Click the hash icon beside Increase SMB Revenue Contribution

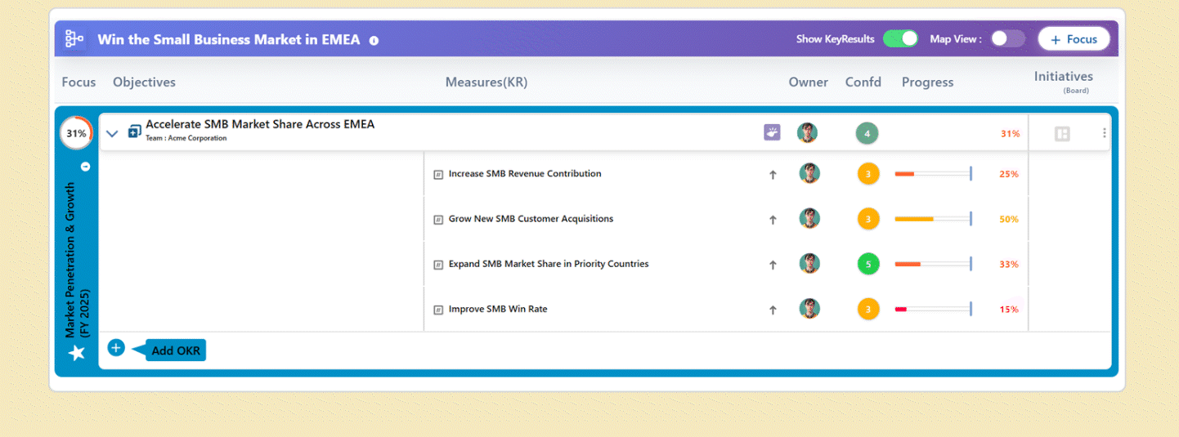pyautogui.click(x=438, y=174)
